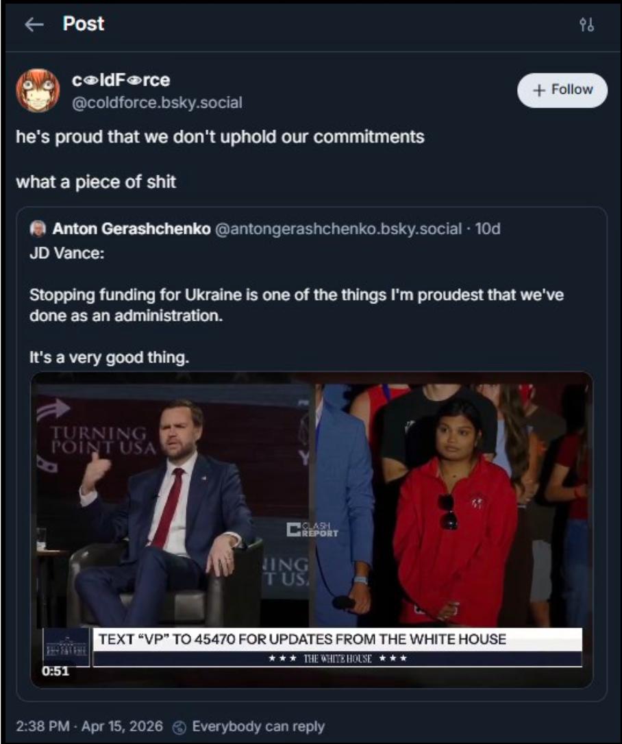Screen dimensions: 622x744
Task: Open thread settings slider icon
Action: (x=586, y=24)
